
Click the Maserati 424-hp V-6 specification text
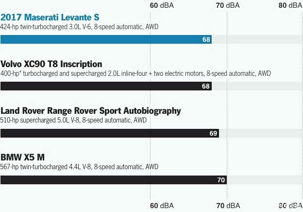[x=79, y=26]
